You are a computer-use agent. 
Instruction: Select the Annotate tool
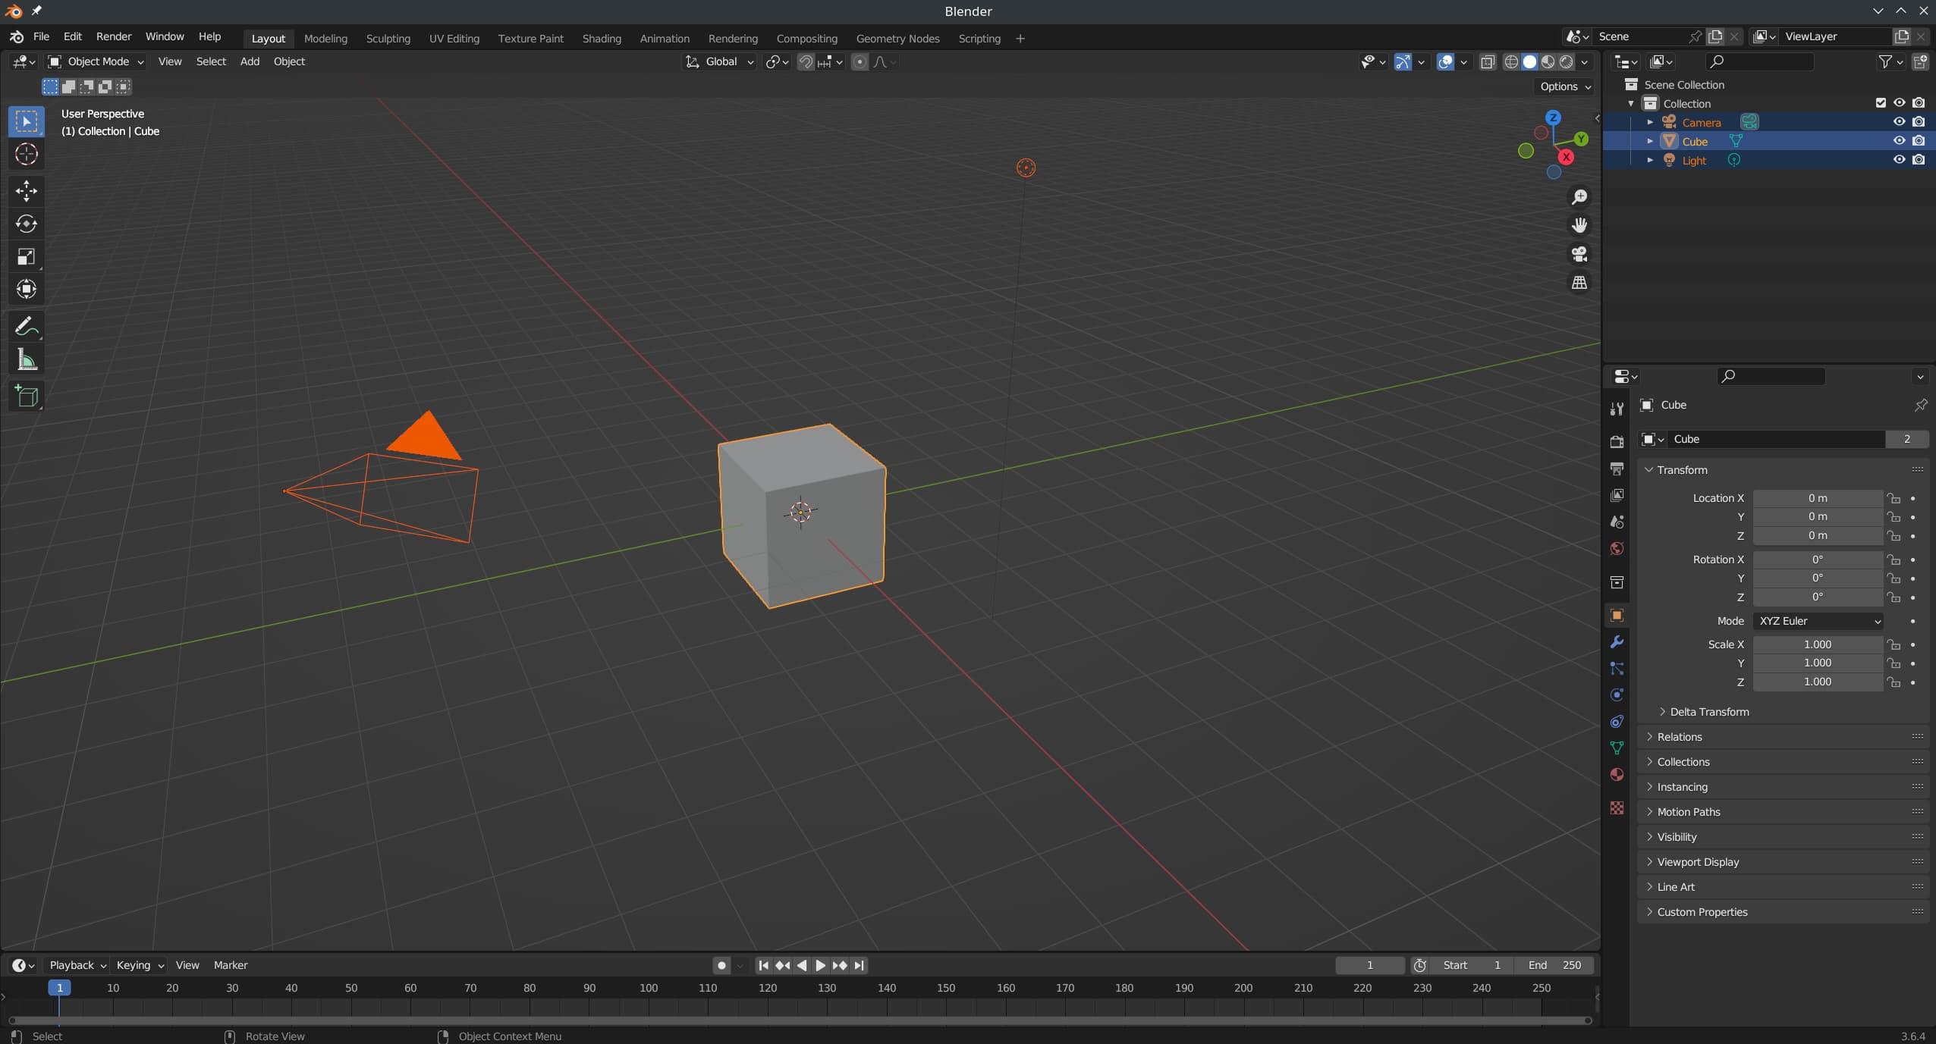tap(27, 327)
